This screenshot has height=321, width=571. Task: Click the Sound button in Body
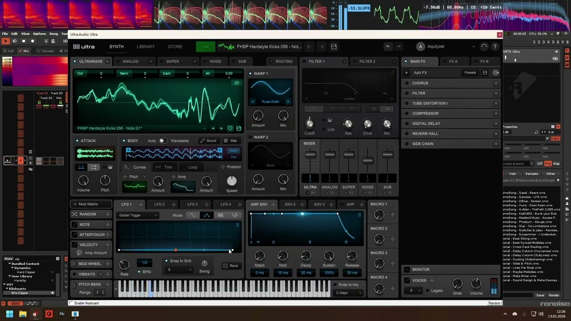[x=208, y=141]
